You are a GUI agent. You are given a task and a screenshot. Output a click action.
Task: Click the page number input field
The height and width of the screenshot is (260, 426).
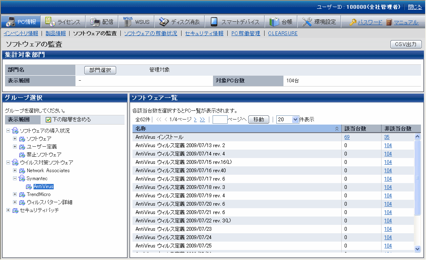(x=220, y=120)
